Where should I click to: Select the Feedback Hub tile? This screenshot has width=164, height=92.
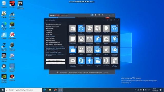115,61
